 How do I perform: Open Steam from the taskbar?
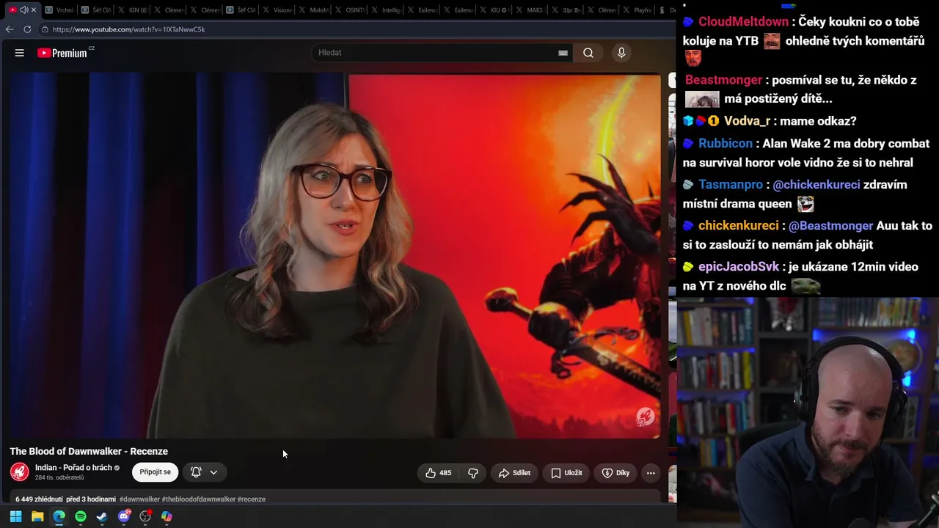(x=102, y=516)
